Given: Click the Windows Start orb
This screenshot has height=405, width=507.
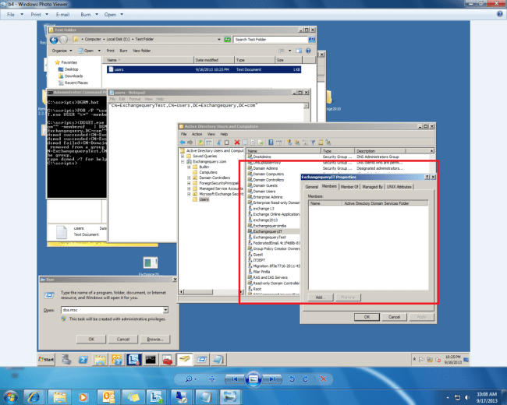Looking at the screenshot, I should (12, 396).
